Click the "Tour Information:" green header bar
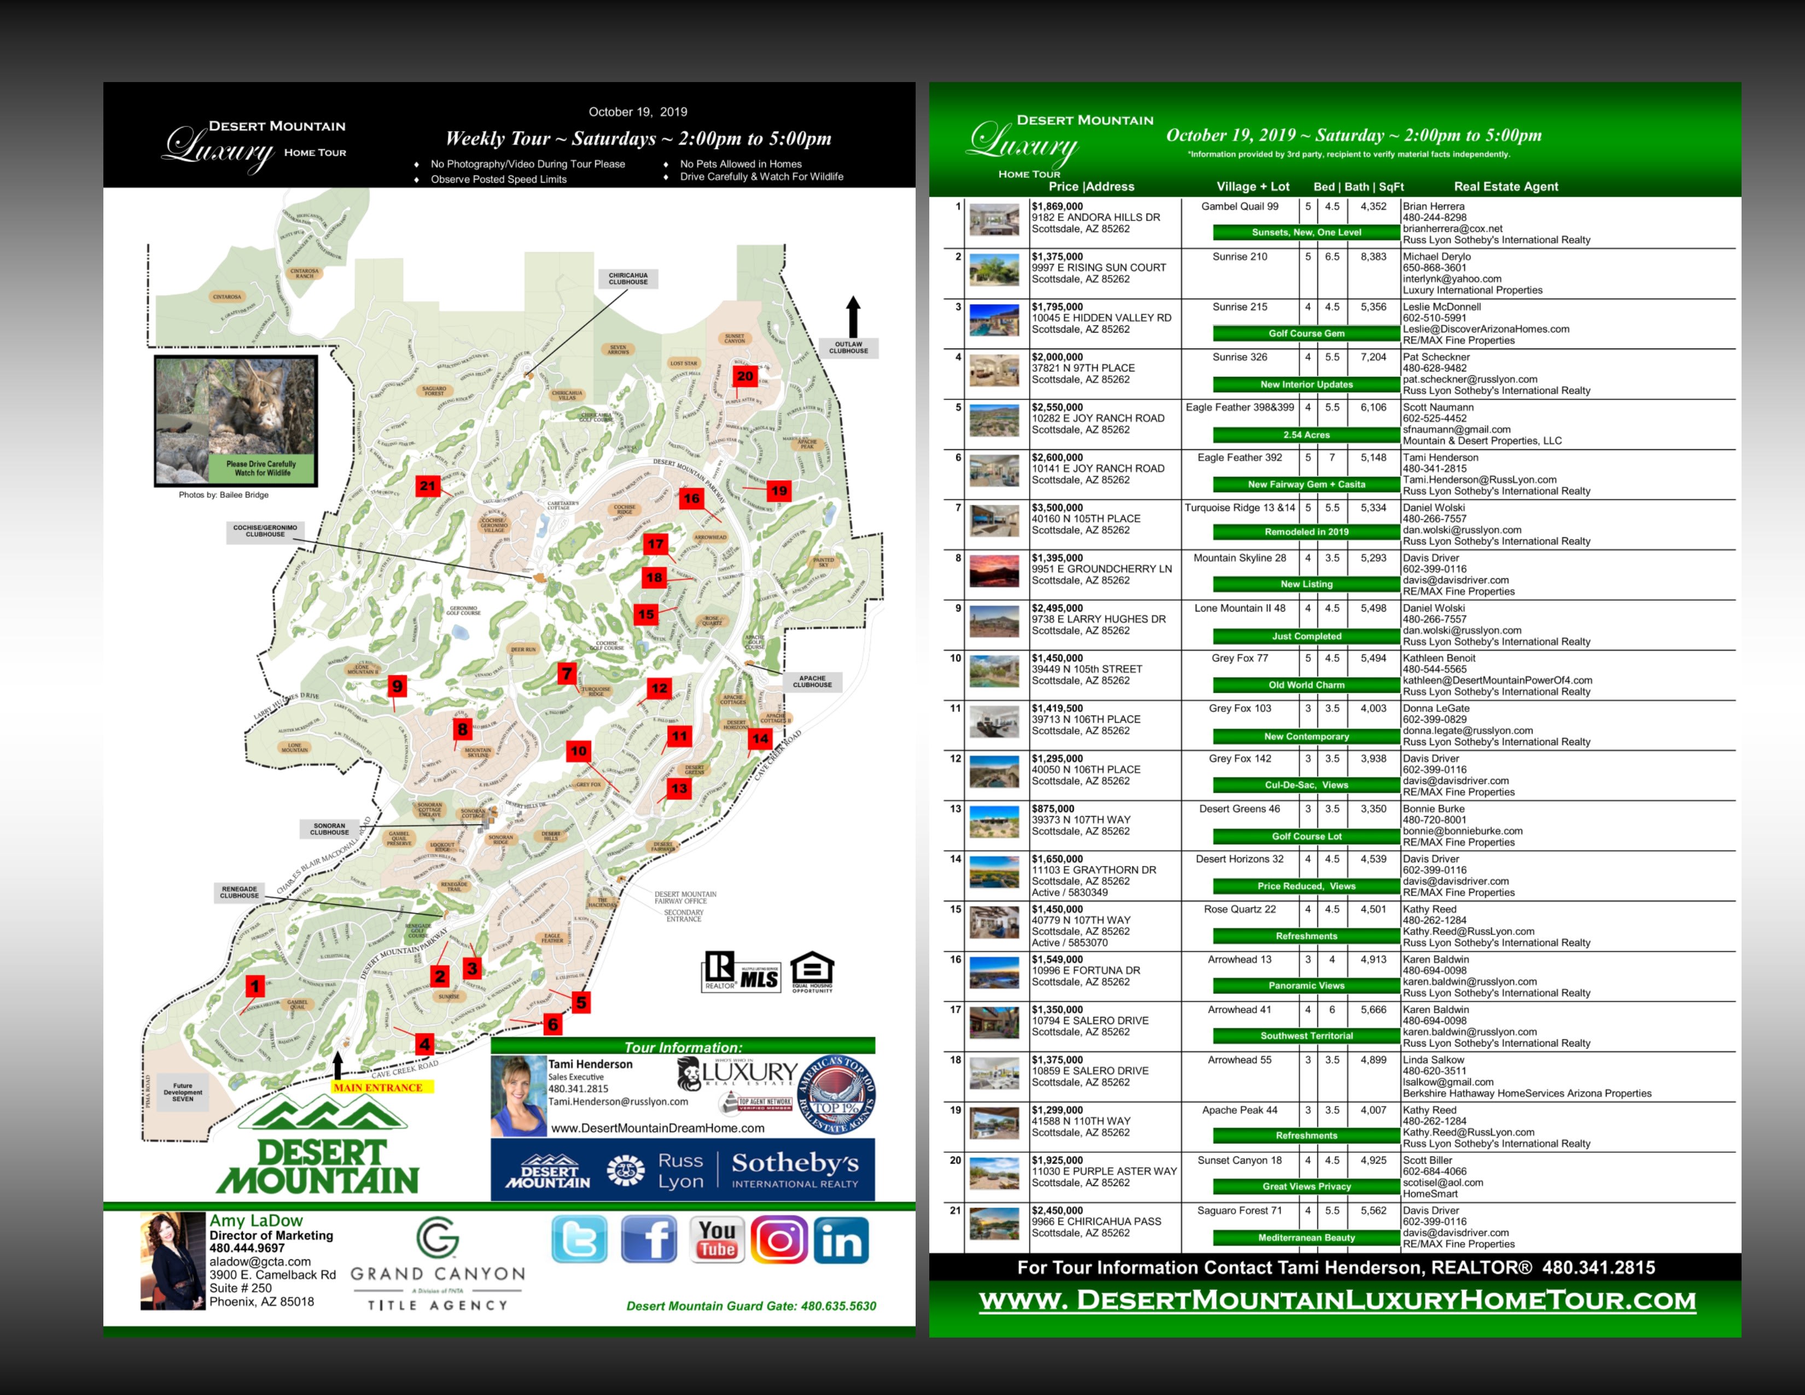The width and height of the screenshot is (1805, 1395). click(x=683, y=1046)
